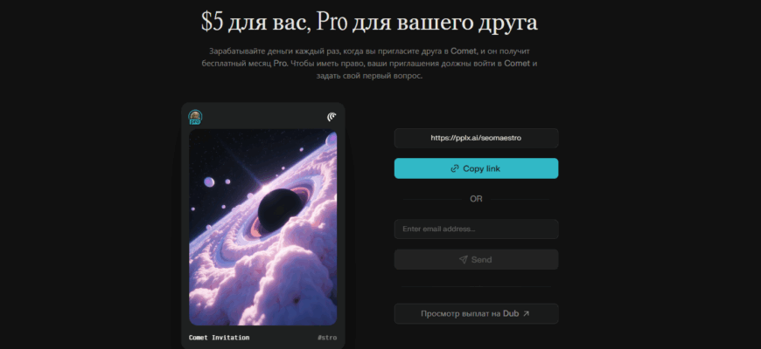Click the black planet in the artwork
Screen dimensions: 761x349
click(280, 210)
